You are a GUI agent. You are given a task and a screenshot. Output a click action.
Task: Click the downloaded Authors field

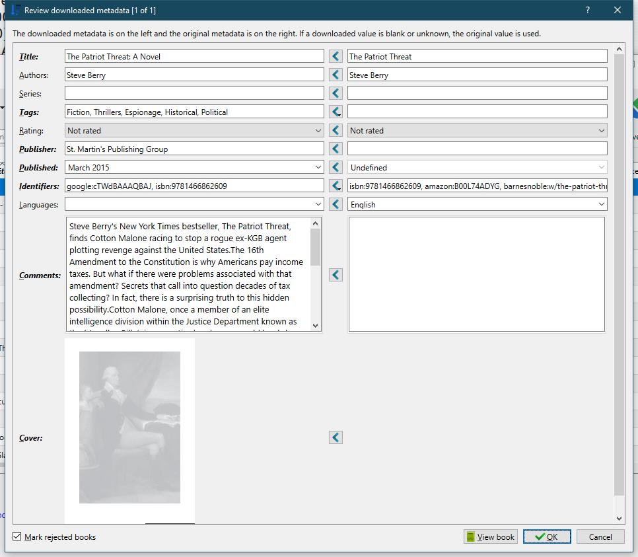[194, 75]
